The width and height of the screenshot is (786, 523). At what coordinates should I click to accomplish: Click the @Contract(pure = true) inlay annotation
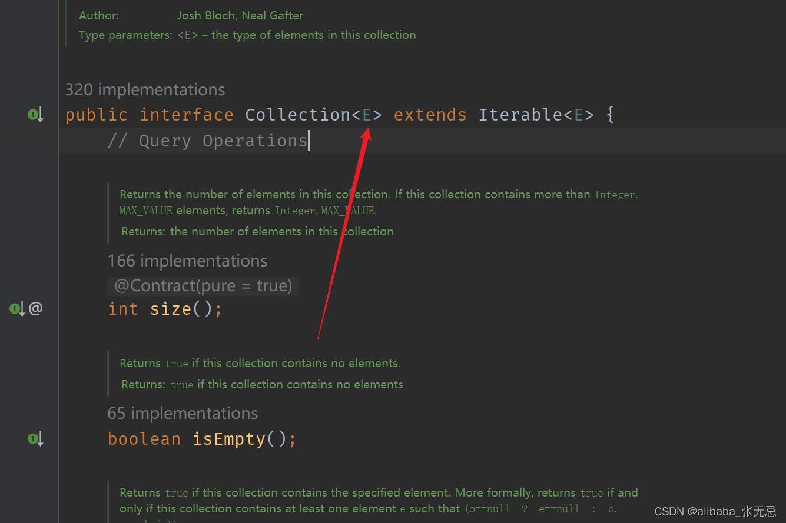[203, 286]
